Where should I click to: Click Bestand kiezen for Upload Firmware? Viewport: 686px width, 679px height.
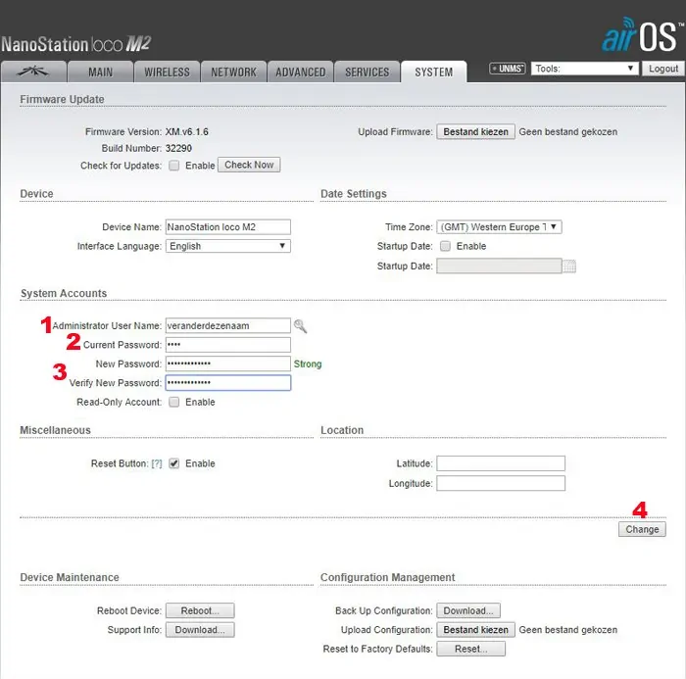tap(475, 131)
